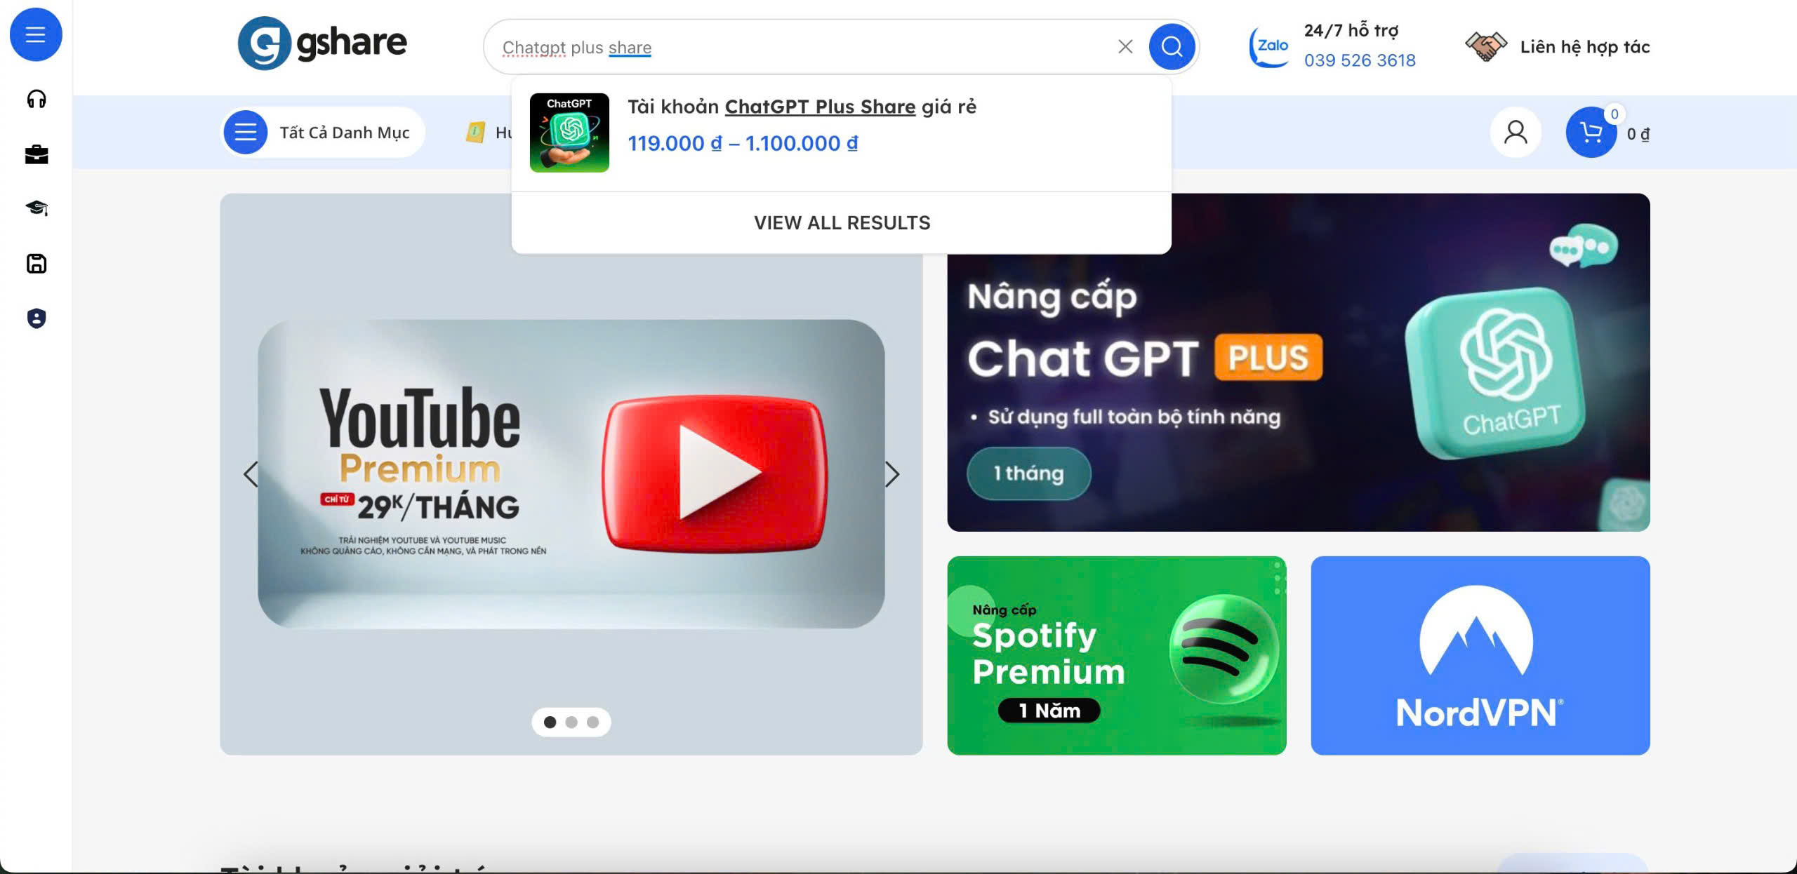The image size is (1797, 874).
Task: Select the second carousel dot
Action: point(571,722)
